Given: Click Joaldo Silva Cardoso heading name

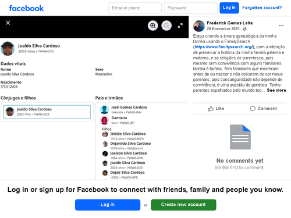Looking at the screenshot, I should pos(39,46).
